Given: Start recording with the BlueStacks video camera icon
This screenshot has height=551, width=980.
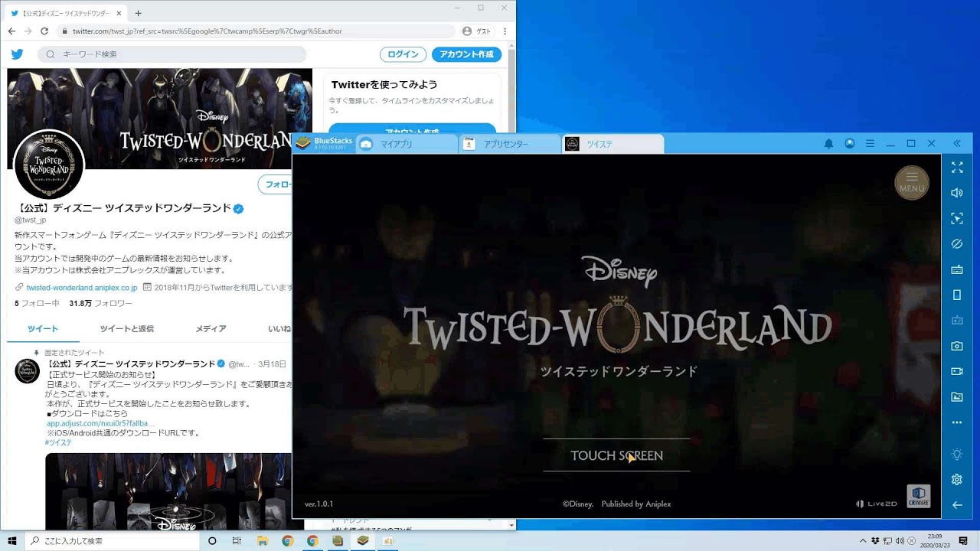Looking at the screenshot, I should click(956, 371).
